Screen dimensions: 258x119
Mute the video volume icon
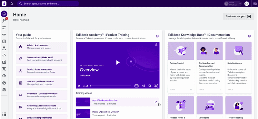[x=143, y=86]
